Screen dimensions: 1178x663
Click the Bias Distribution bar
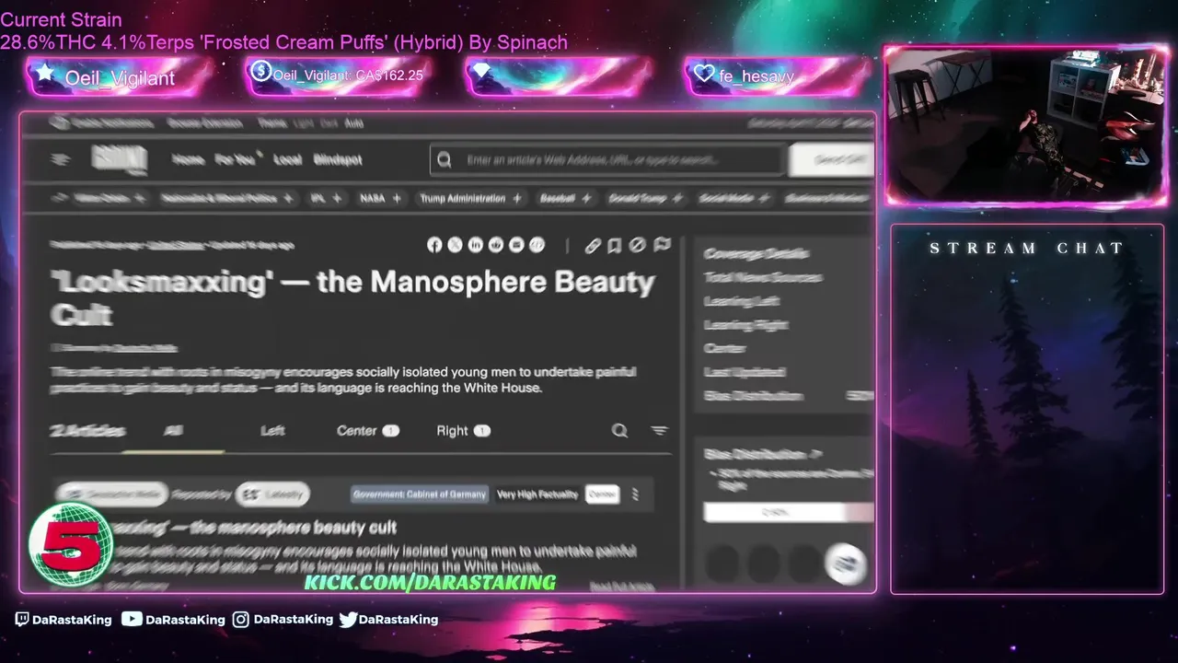pyautogui.click(x=789, y=512)
